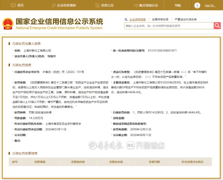Open the 导航 menu item

pos(178,5)
